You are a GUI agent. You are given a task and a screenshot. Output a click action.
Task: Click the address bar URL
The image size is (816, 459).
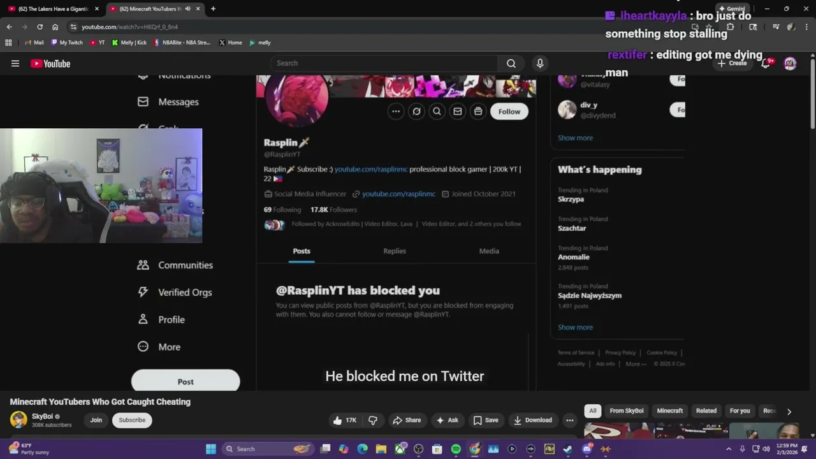click(x=129, y=27)
